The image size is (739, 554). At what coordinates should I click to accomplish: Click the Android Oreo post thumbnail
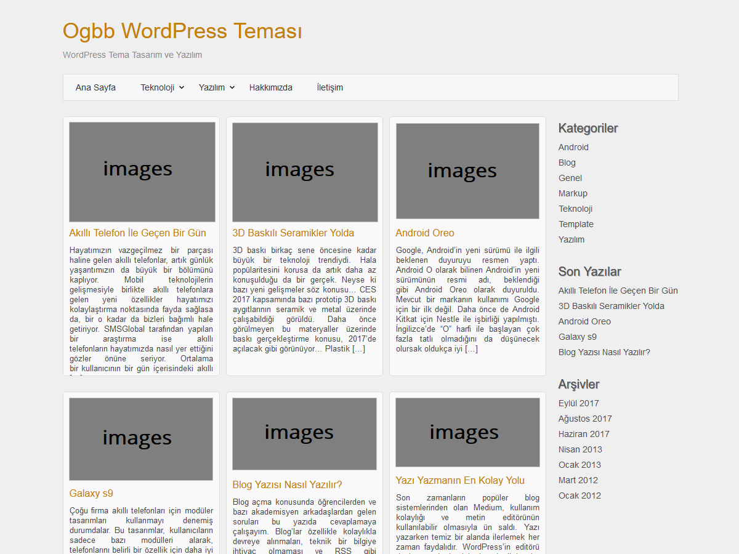coord(467,171)
